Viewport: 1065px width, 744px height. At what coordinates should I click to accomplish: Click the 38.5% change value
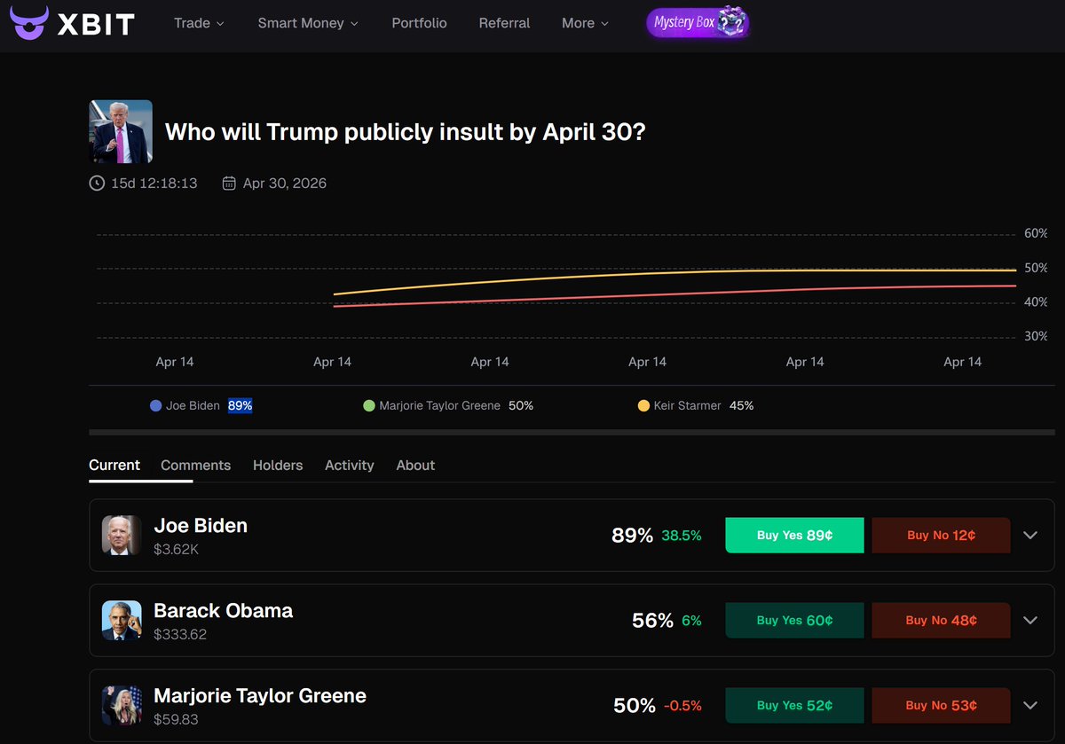(682, 535)
